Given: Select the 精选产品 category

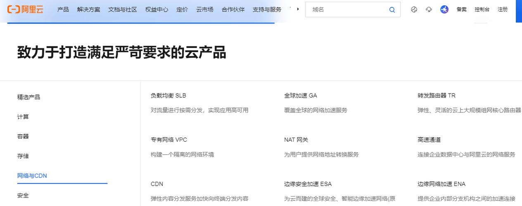Looking at the screenshot, I should 28,97.
